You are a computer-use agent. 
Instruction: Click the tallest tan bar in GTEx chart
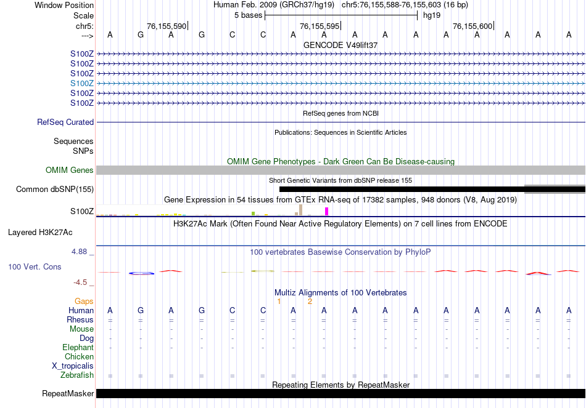click(300, 210)
